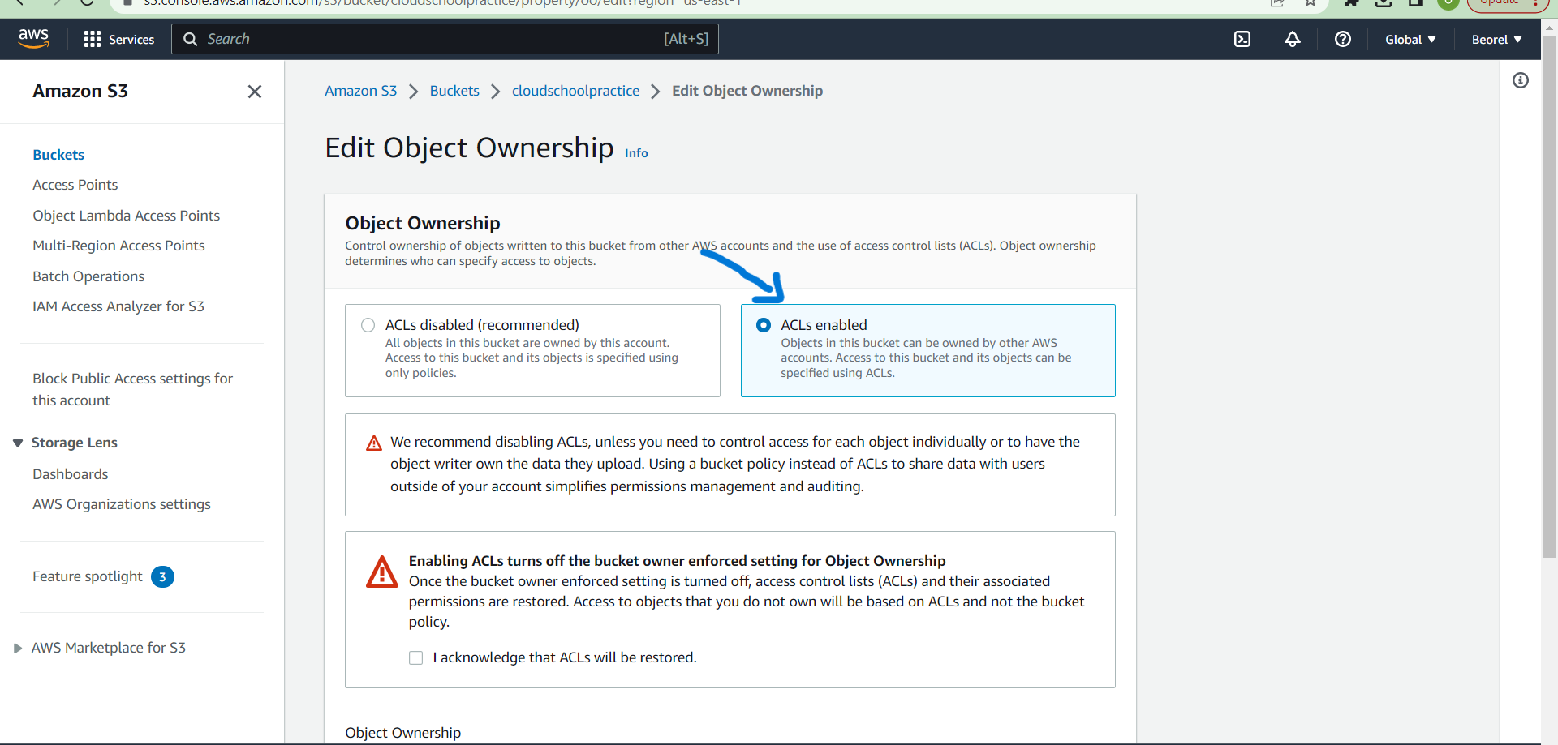The height and width of the screenshot is (745, 1558).
Task: Open the Services grid menu
Action: tap(118, 39)
